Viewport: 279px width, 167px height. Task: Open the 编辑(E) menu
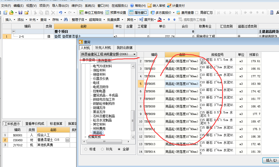(18, 6)
